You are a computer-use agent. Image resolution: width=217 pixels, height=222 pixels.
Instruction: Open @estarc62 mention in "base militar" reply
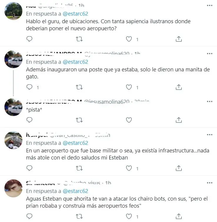coord(75,143)
